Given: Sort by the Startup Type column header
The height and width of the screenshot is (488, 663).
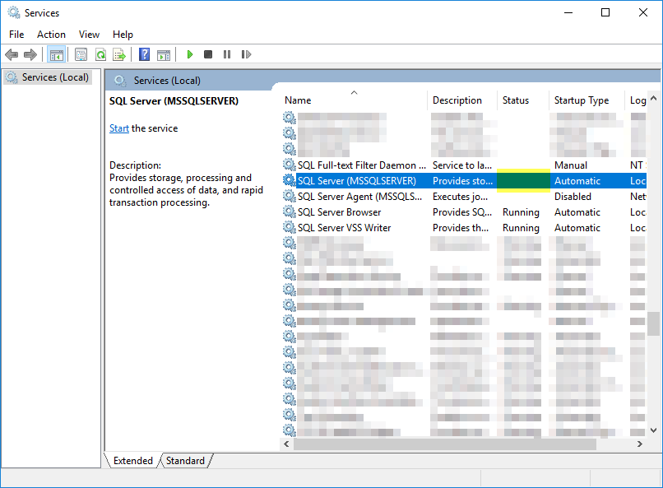Looking at the screenshot, I should point(586,100).
